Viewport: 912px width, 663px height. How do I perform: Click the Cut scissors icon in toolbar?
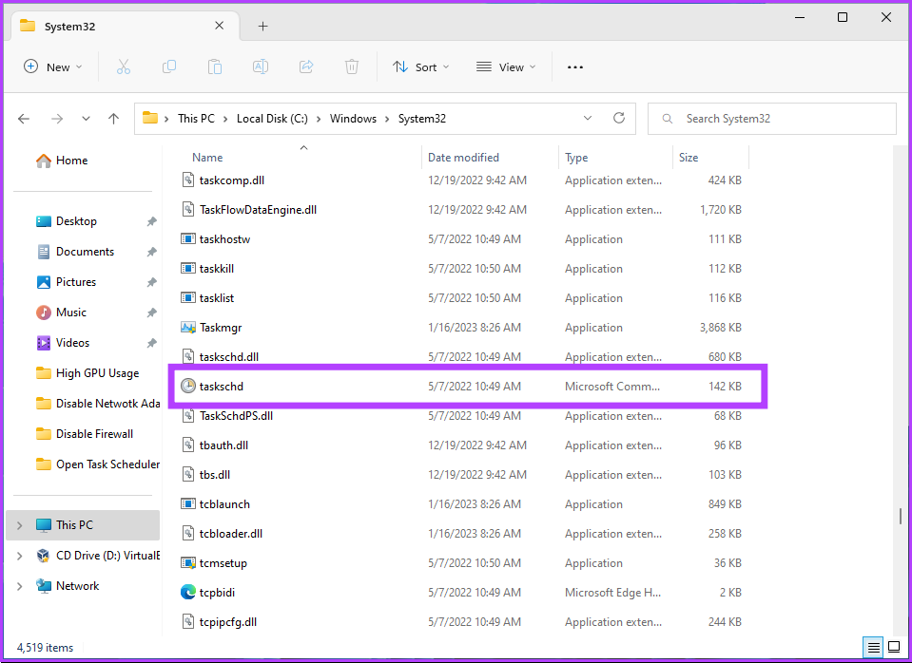pos(123,66)
